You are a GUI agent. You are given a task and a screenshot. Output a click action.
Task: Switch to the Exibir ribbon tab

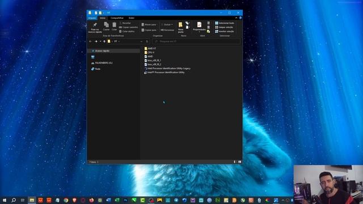[x=132, y=18]
